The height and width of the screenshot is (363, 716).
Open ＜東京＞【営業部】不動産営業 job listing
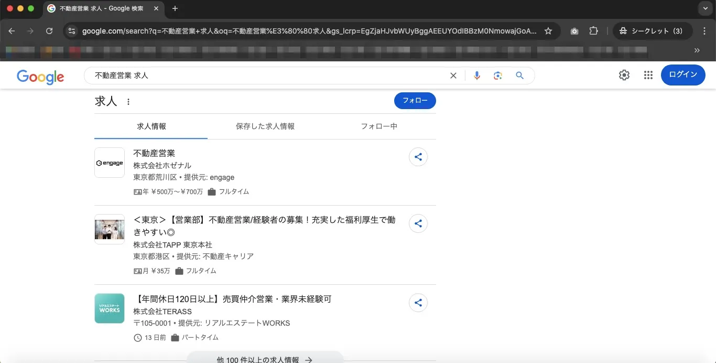(x=264, y=226)
